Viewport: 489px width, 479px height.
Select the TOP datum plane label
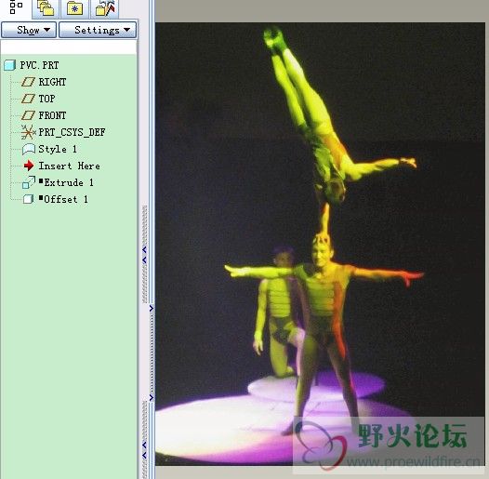click(x=46, y=99)
